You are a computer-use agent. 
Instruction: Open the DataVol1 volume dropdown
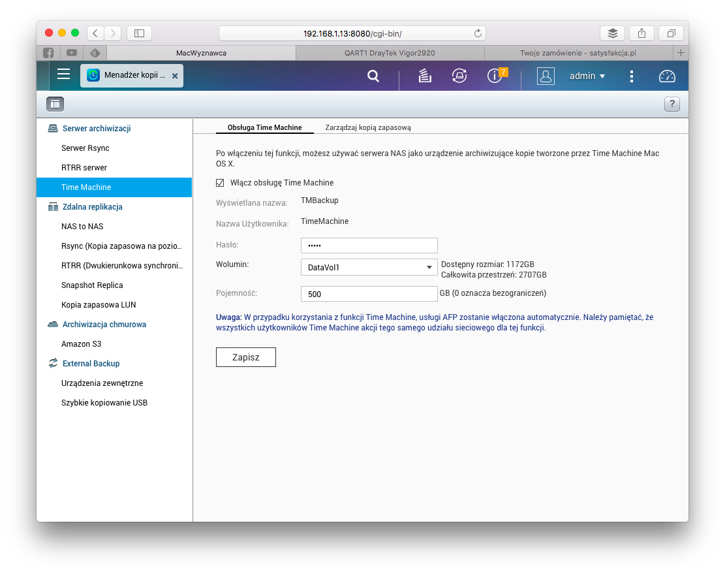coord(369,267)
